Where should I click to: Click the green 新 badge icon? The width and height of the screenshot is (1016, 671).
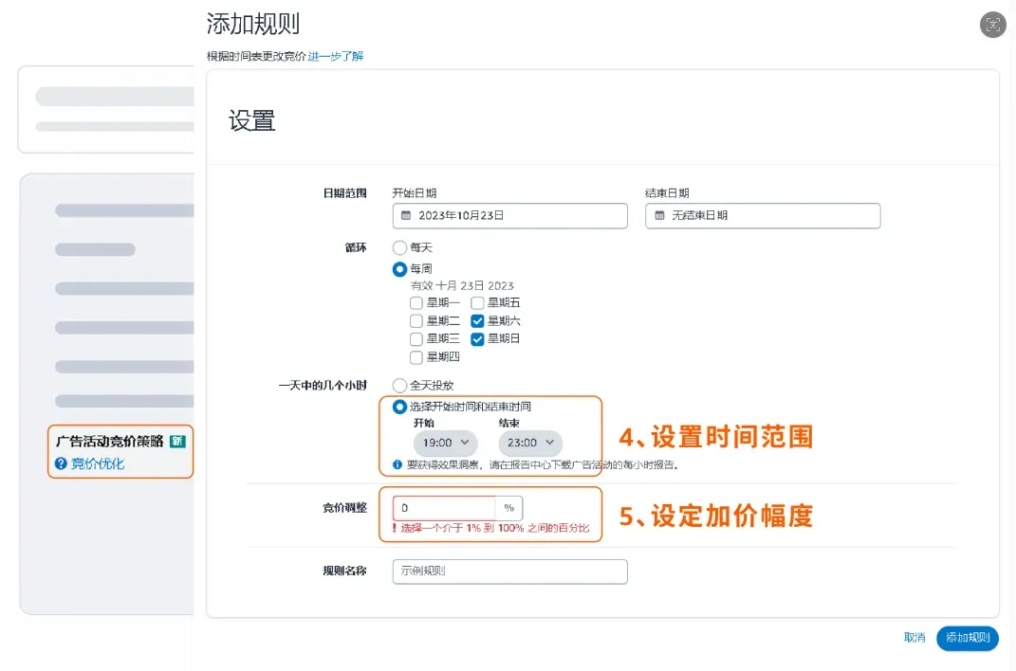click(177, 442)
